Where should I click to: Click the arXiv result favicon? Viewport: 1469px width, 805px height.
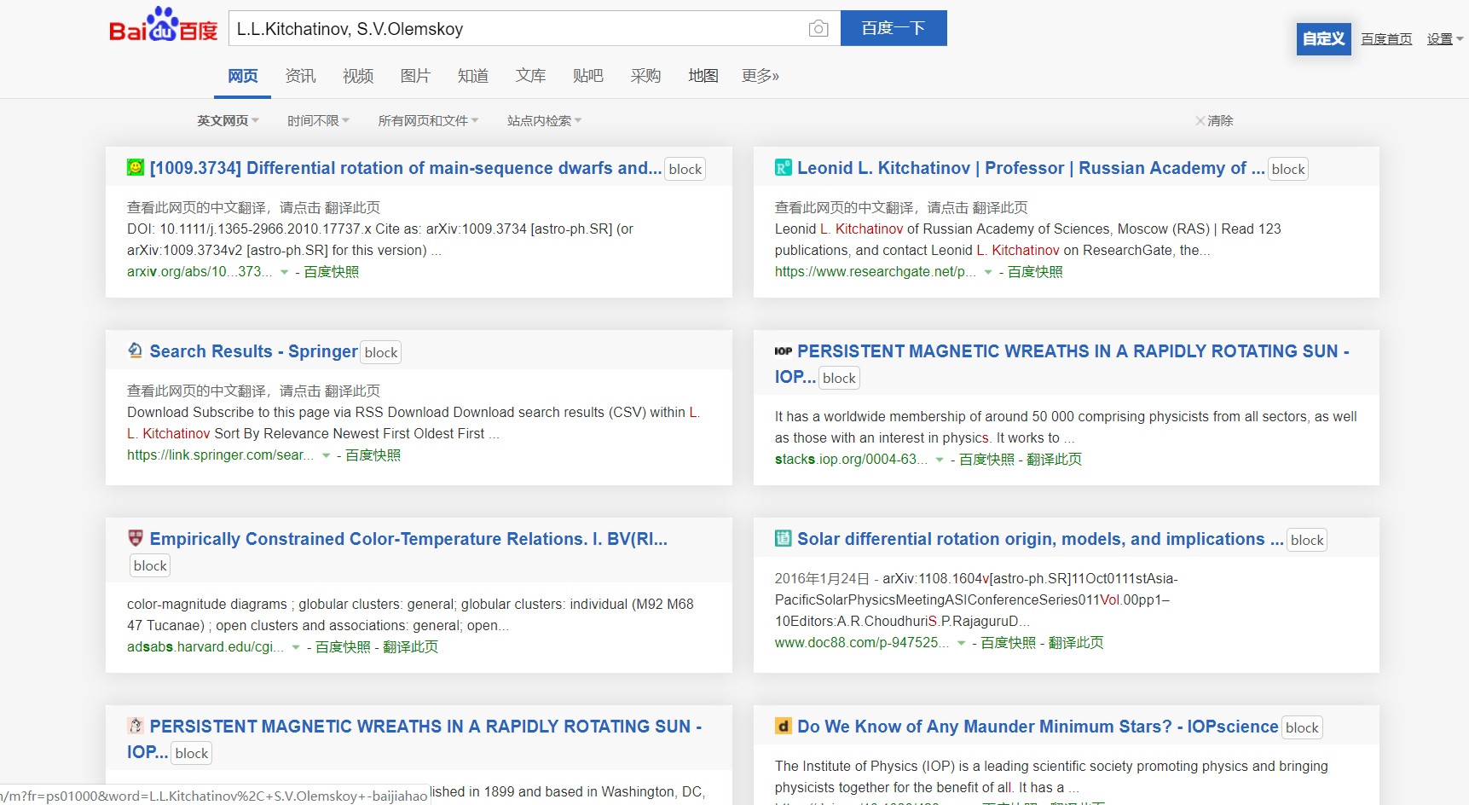pyautogui.click(x=136, y=167)
